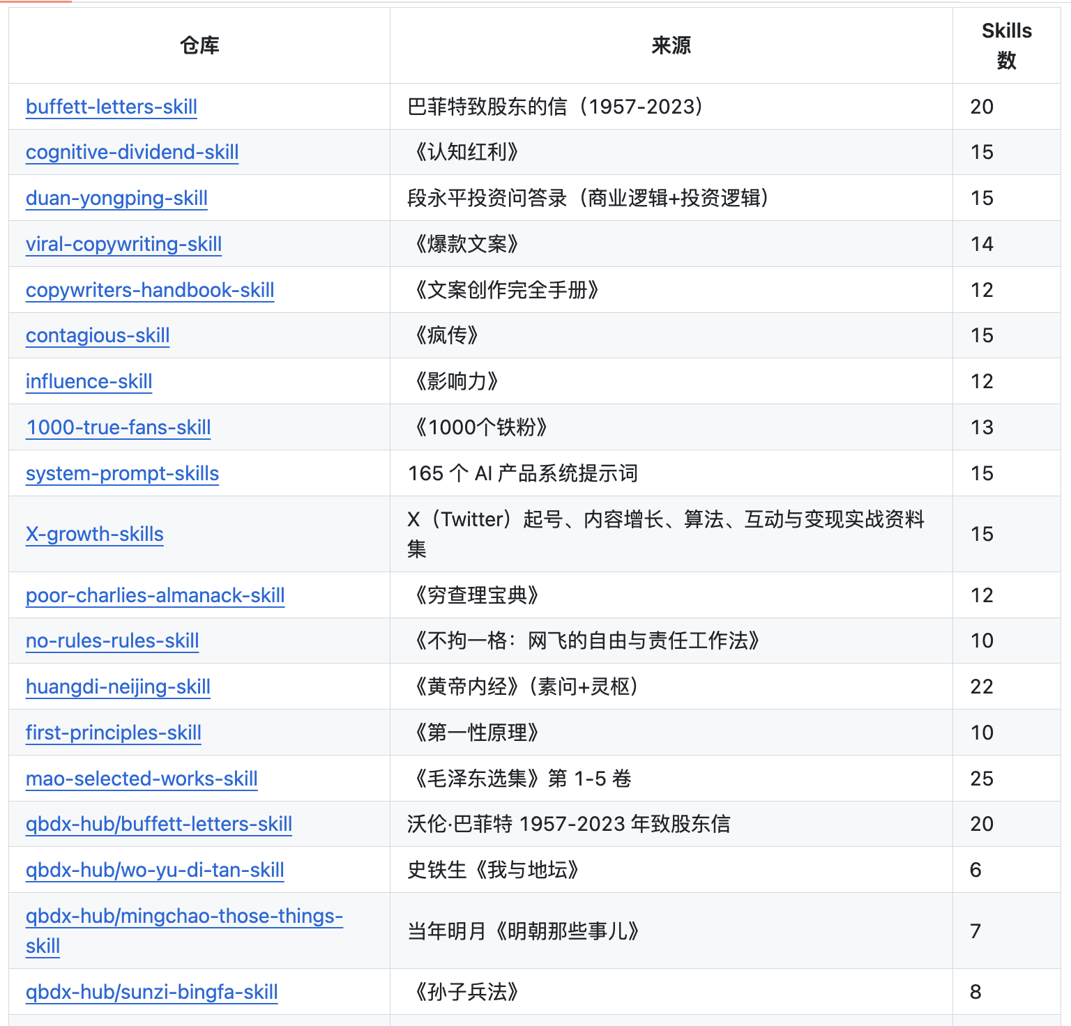This screenshot has height=1026, width=1071.
Task: Click skills count 25 for mao-selected-works-skill
Action: 982,779
